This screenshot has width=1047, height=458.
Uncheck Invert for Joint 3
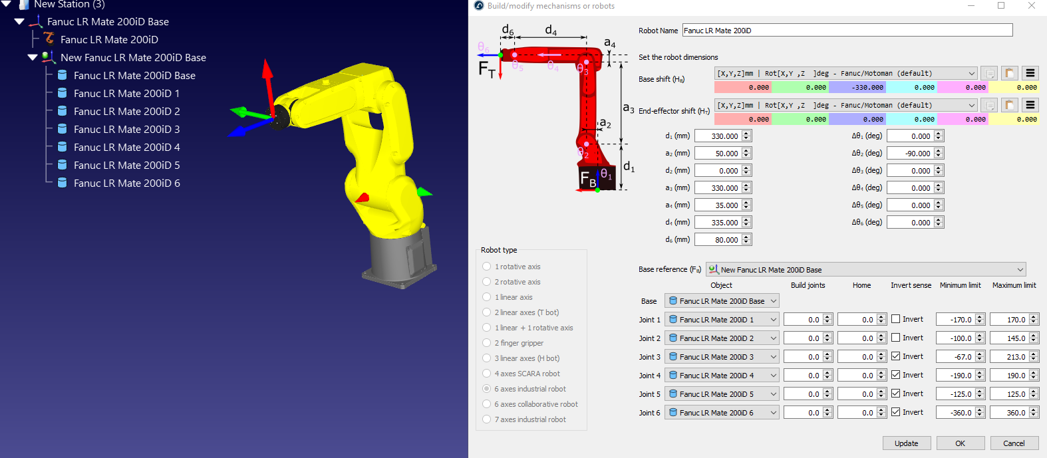tap(895, 356)
